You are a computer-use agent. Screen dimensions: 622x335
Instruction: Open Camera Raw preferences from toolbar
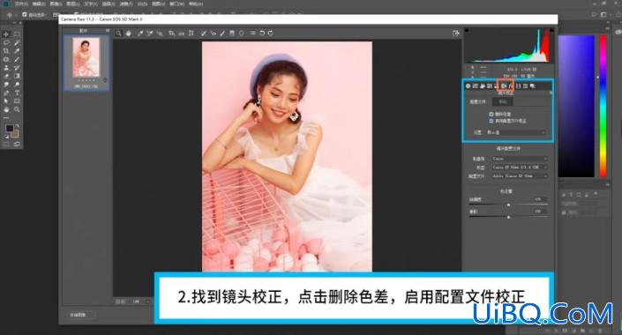(x=252, y=33)
